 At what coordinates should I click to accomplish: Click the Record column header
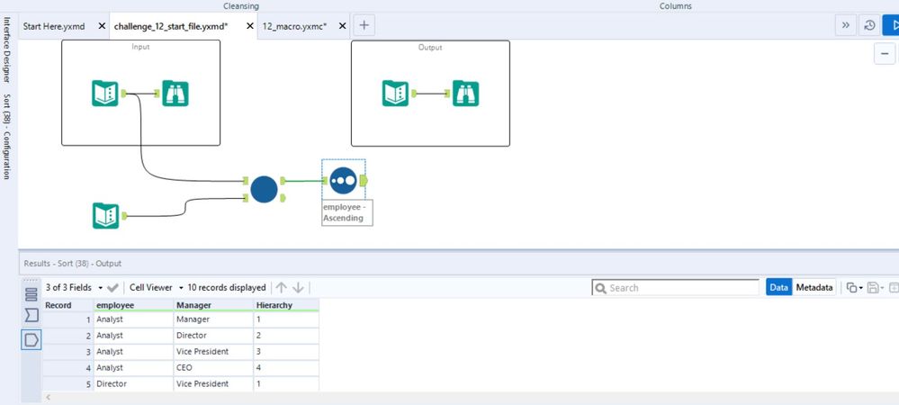(x=68, y=305)
